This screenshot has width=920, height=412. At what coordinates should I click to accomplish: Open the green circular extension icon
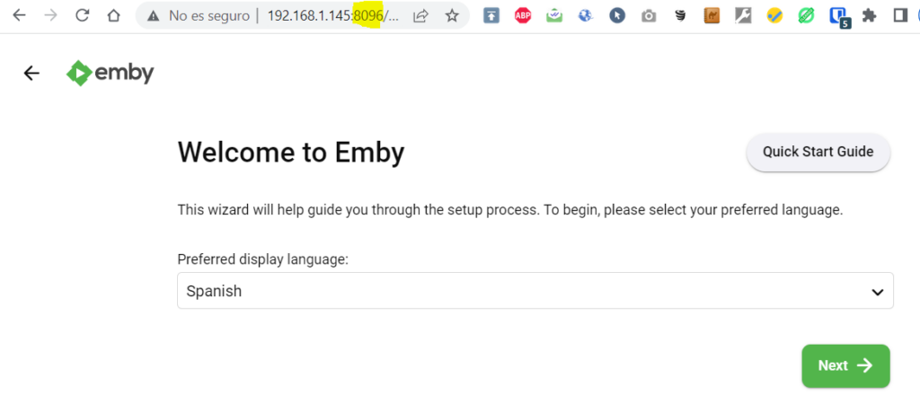tap(806, 16)
